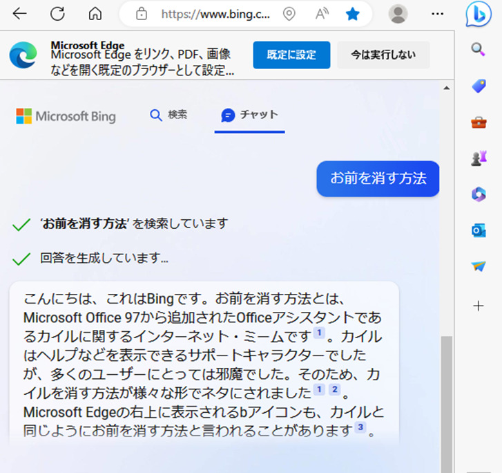Click the blue favorites star icon

click(x=352, y=14)
